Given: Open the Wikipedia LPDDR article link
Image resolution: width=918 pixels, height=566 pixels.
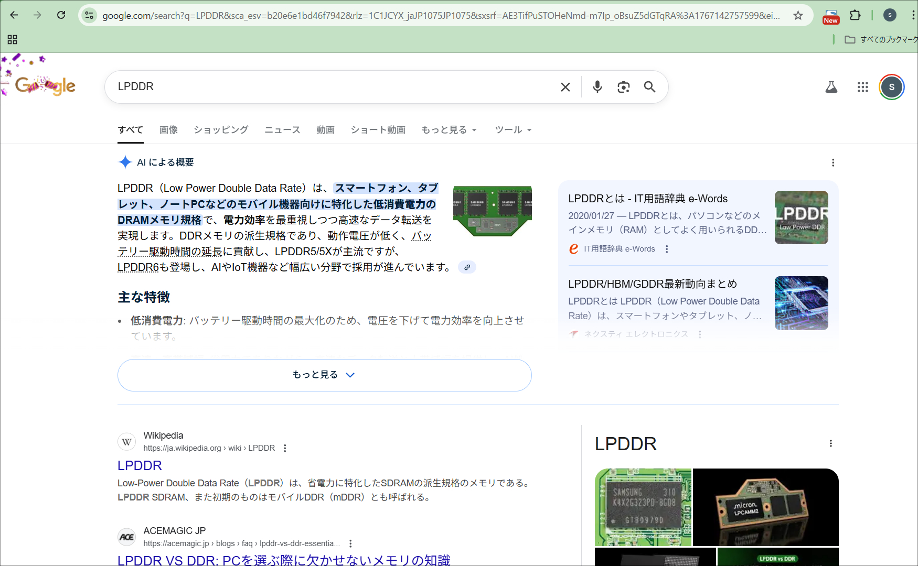Looking at the screenshot, I should [140, 465].
